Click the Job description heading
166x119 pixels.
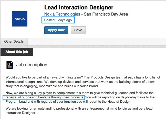32,65
